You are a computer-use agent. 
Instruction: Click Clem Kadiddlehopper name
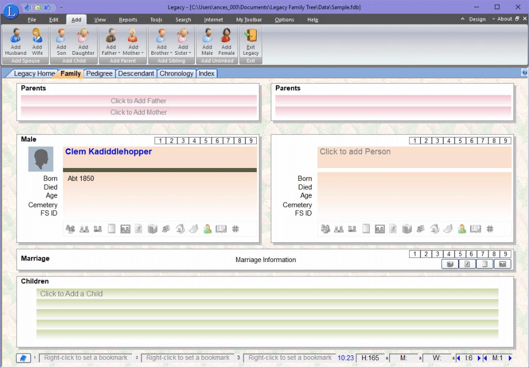coord(108,151)
